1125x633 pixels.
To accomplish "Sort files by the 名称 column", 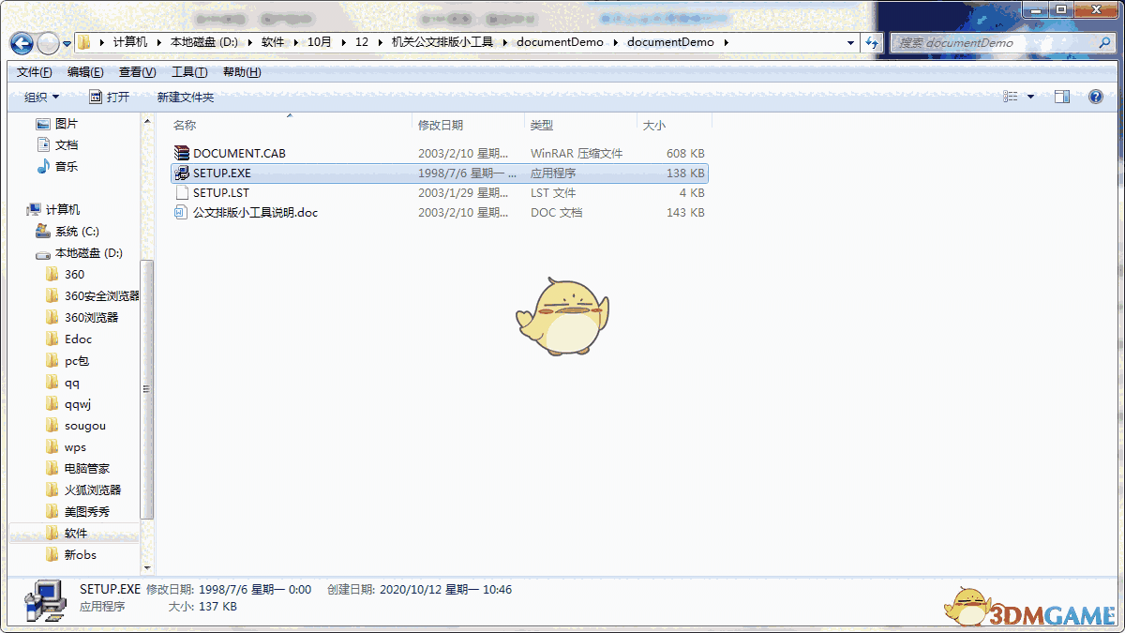I will (x=185, y=125).
